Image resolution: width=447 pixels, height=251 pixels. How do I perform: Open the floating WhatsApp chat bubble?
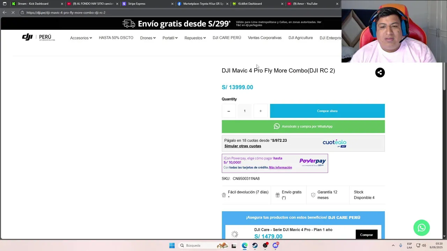422,228
